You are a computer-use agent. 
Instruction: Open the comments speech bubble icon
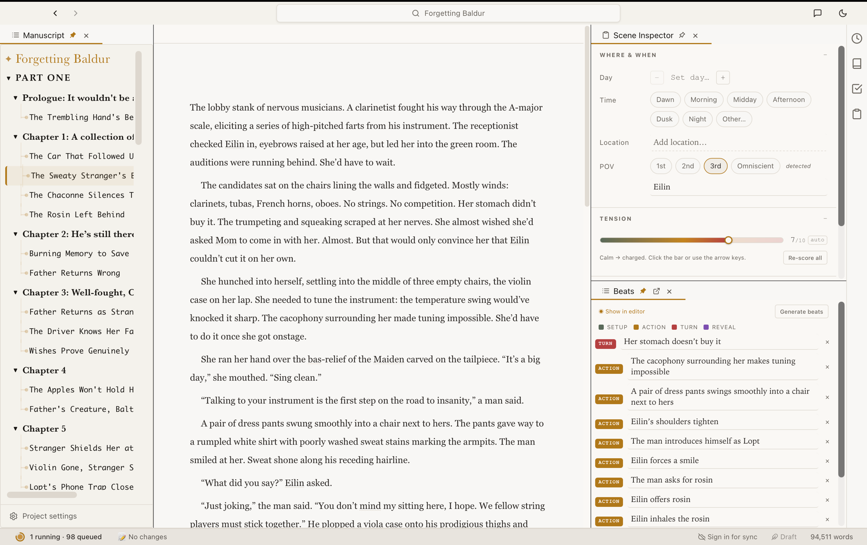click(817, 13)
